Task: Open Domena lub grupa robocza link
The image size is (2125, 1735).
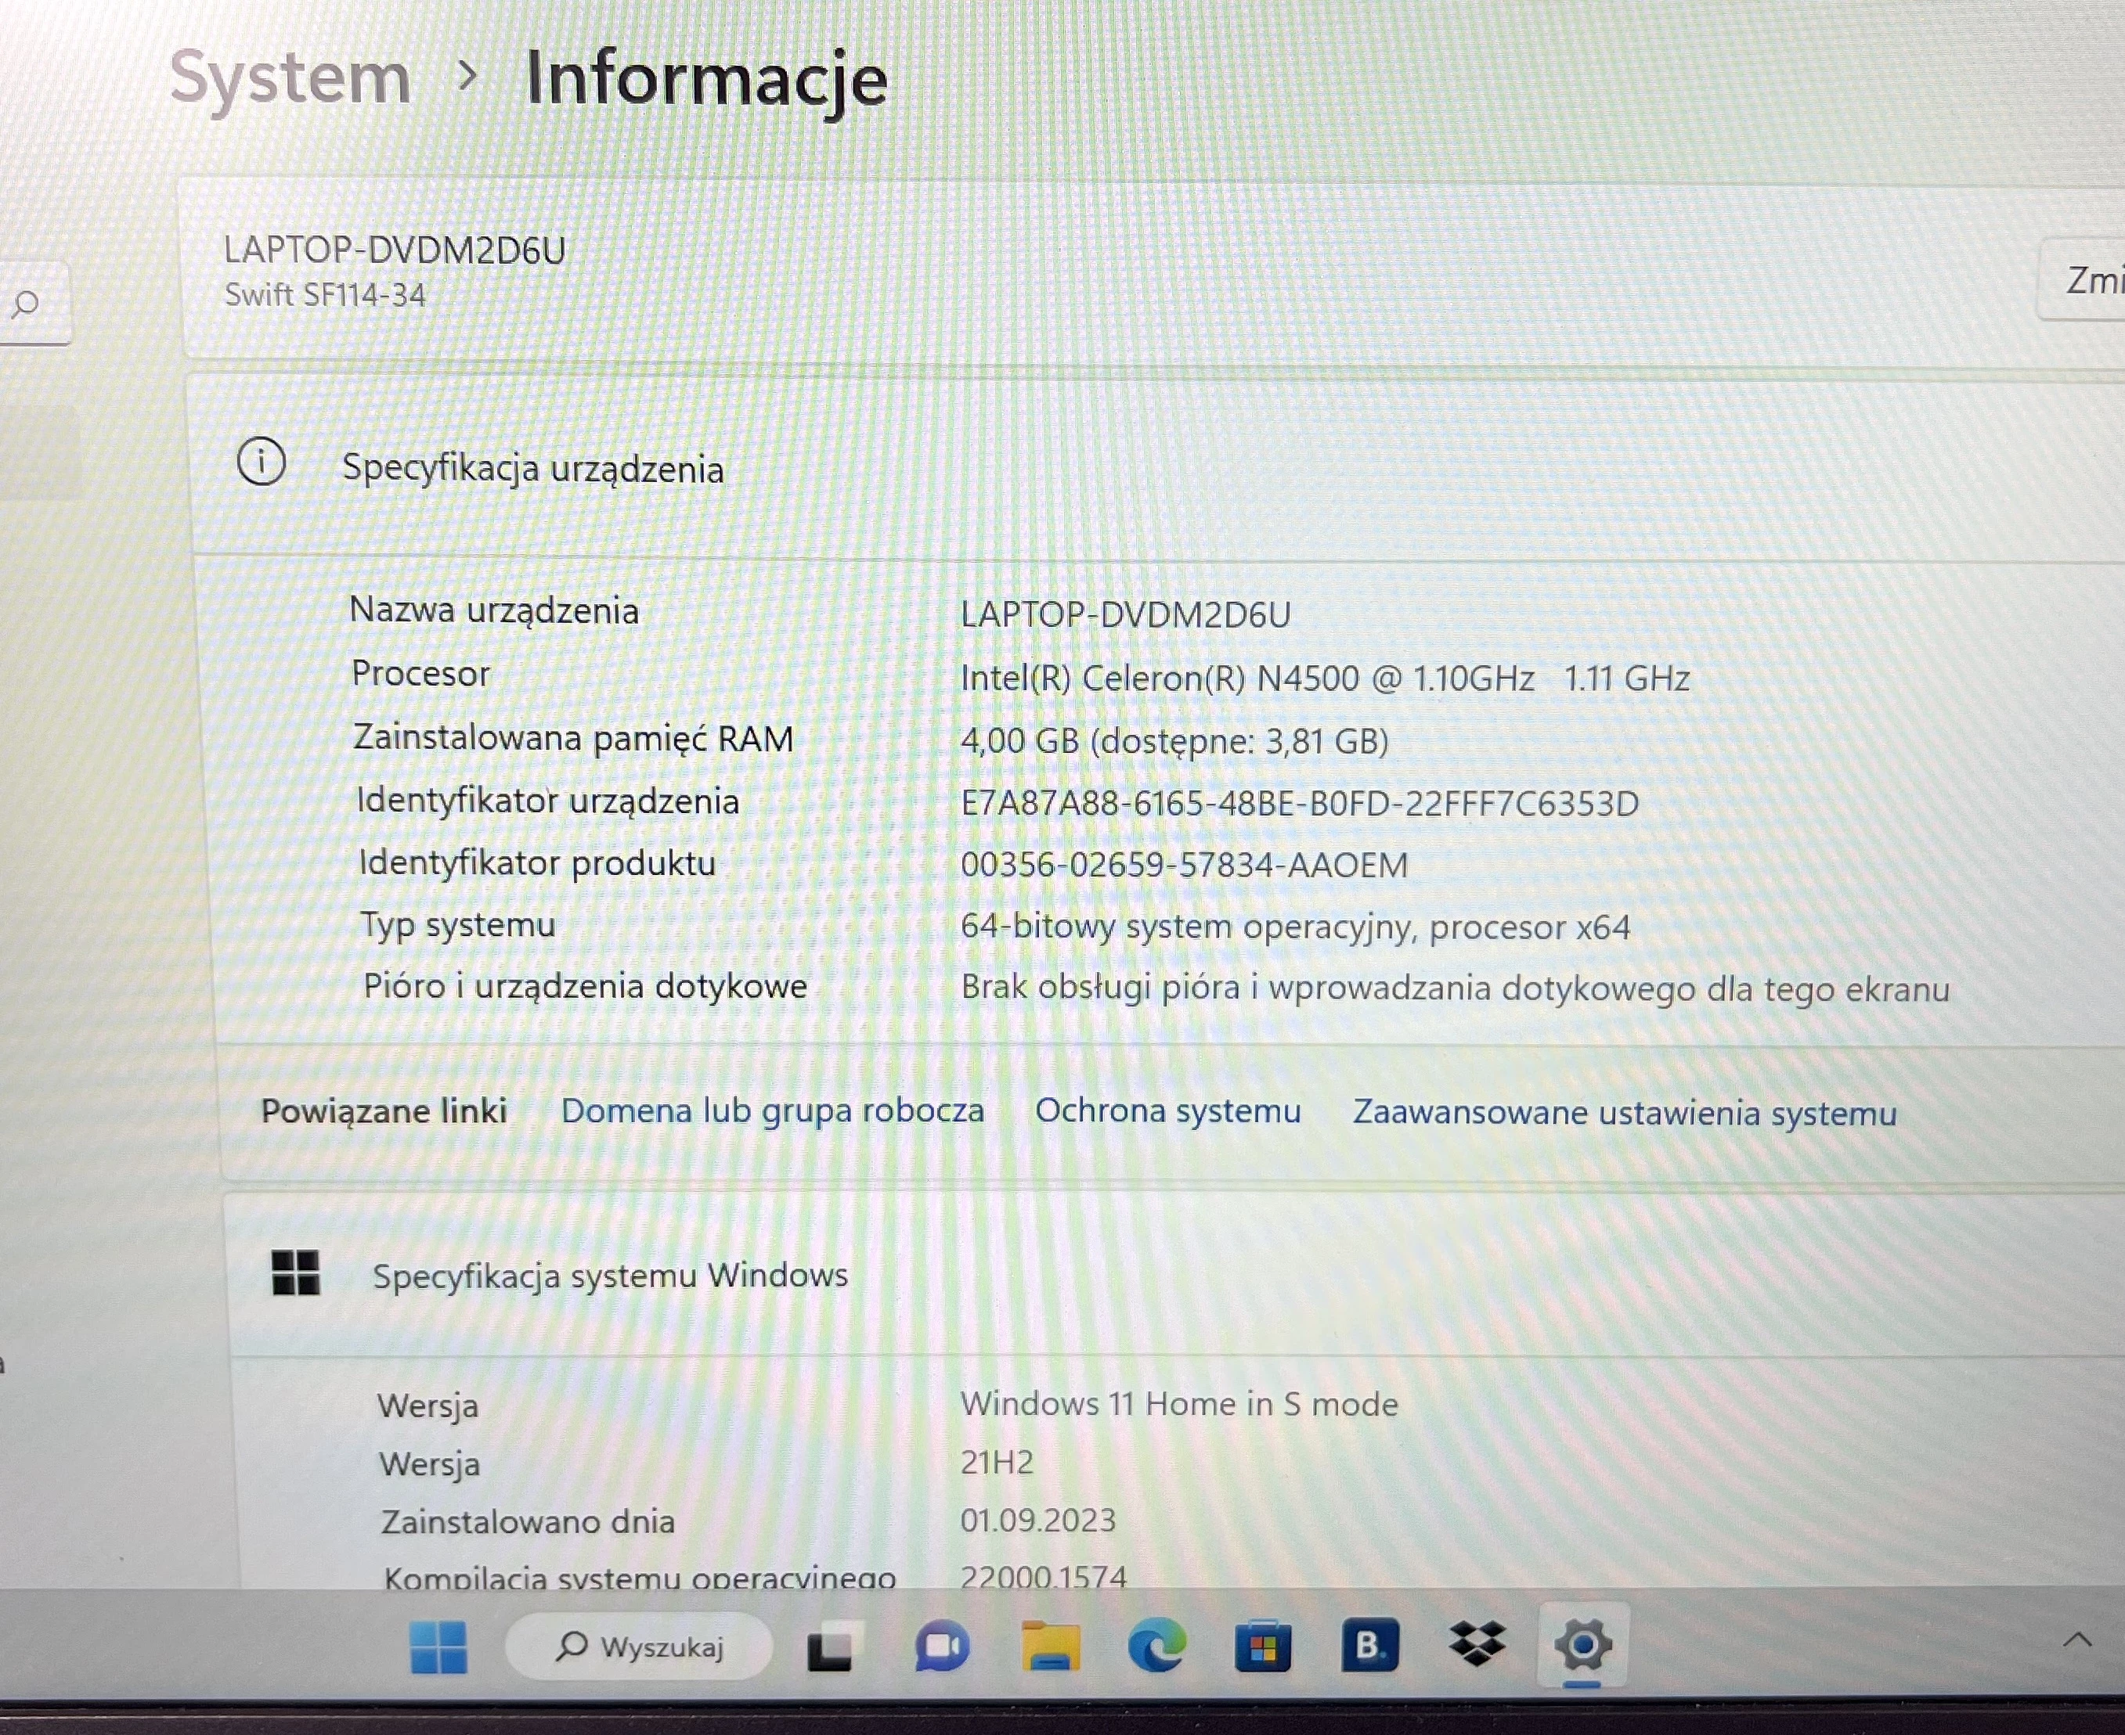Action: [x=772, y=1110]
